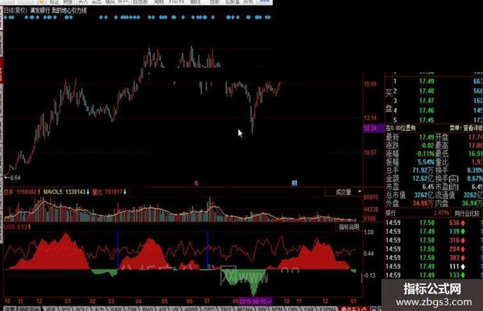The width and height of the screenshot is (483, 311).
Task: Switch to the W&R indicator tab
Action: pyautogui.click(x=116, y=308)
